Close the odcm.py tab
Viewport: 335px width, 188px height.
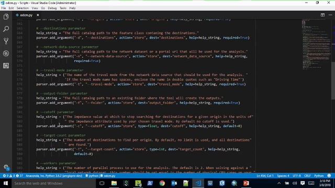pos(38,15)
